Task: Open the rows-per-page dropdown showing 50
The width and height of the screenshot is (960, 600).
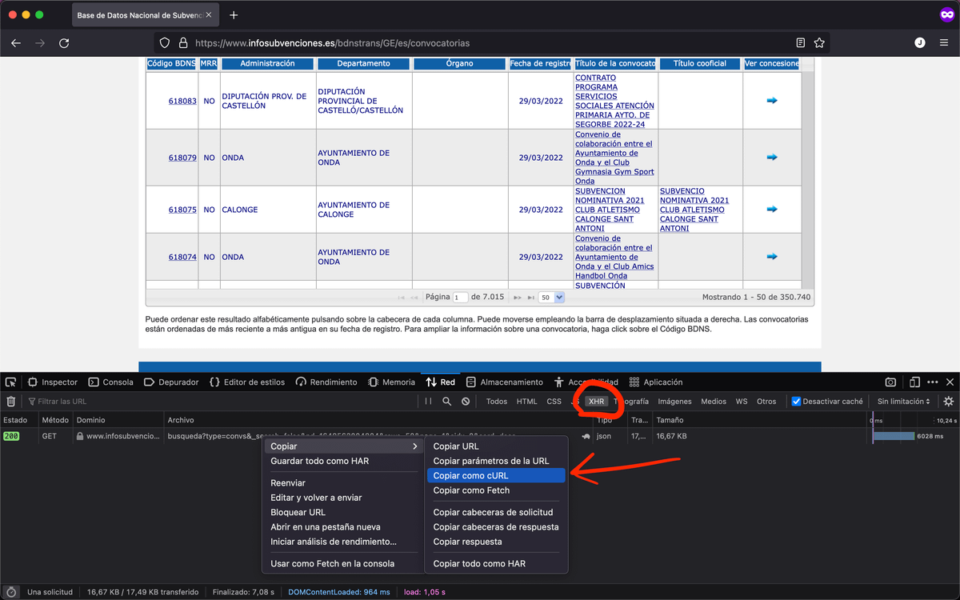Action: coord(551,297)
